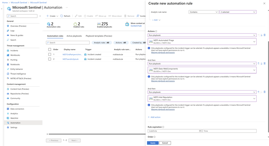Move the second action down with its arrow icon
Viewport: 269px width, 146px height.
261,64
